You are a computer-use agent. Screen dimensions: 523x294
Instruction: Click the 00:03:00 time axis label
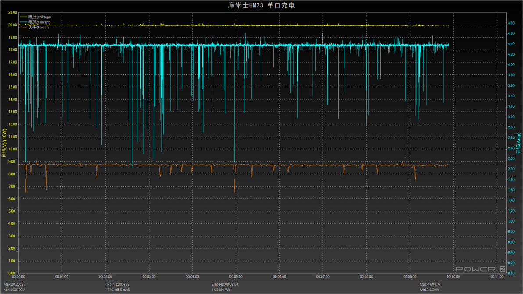tap(149, 276)
